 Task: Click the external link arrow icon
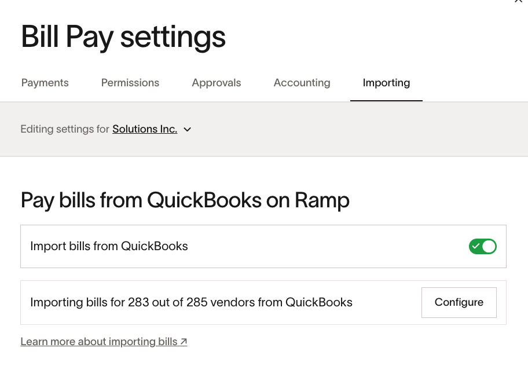[184, 342]
